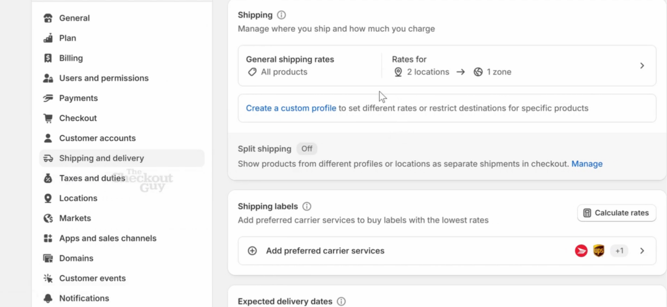Viewport: 667px width, 307px height.
Task: Show the +1 additional carriers badge
Action: click(x=619, y=251)
